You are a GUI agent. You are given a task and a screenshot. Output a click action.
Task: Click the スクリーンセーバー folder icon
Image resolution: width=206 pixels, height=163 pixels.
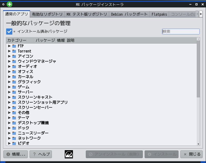tap(14, 107)
